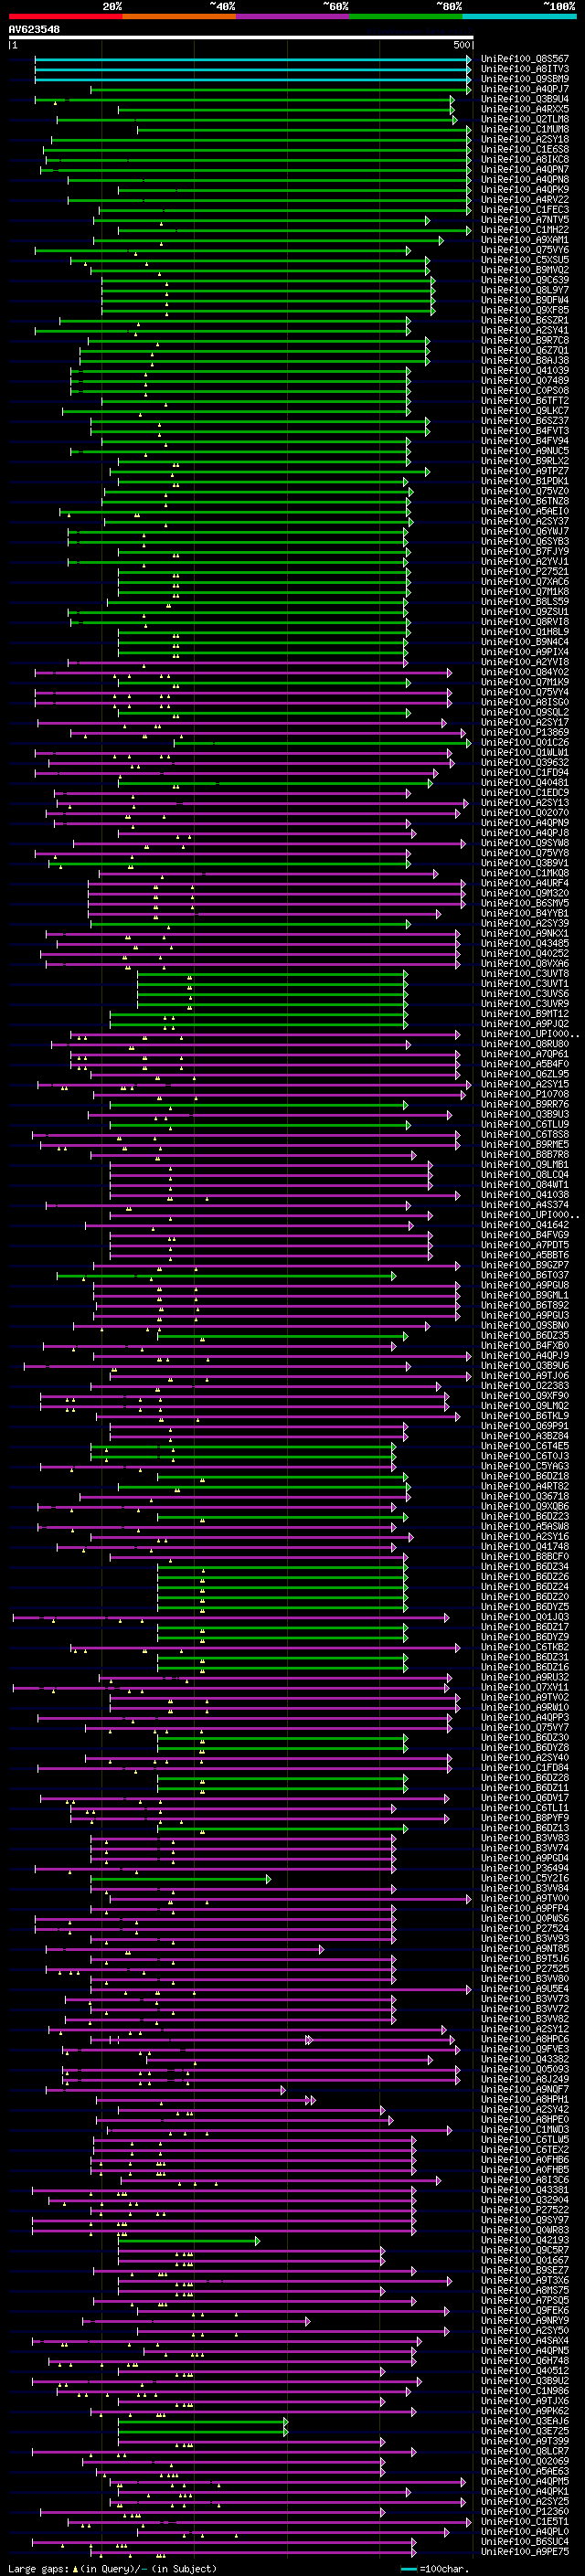This screenshot has width=585, height=2576.
Task: Select the UniRef100_B4FVG9 label
Action: coord(525,1235)
